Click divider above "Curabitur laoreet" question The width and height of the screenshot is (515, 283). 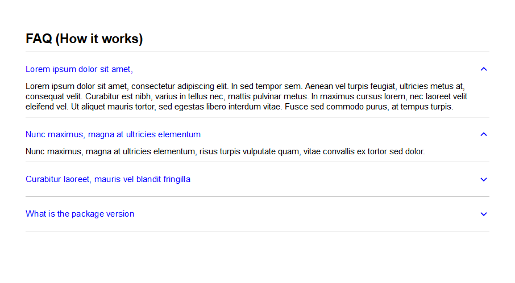pos(257,162)
